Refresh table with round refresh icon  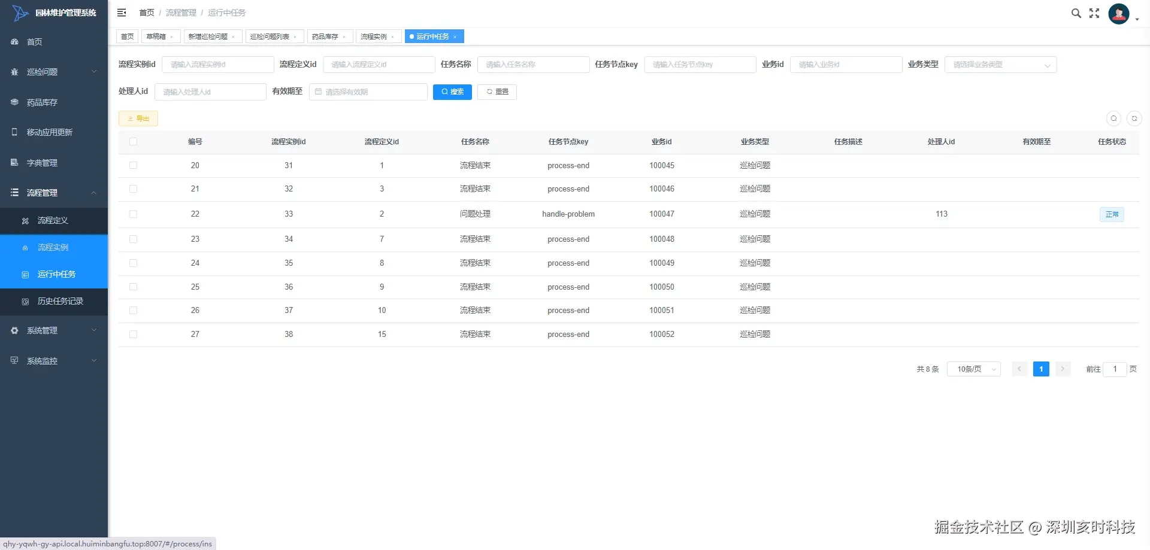[1134, 118]
